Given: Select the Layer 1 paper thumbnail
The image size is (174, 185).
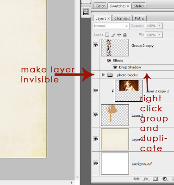Looking at the screenshot, I should pos(115,139).
